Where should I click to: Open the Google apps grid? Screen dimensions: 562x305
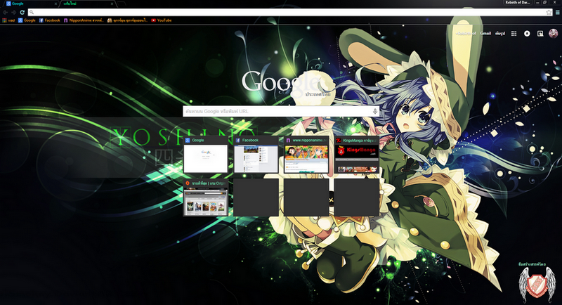(x=514, y=33)
